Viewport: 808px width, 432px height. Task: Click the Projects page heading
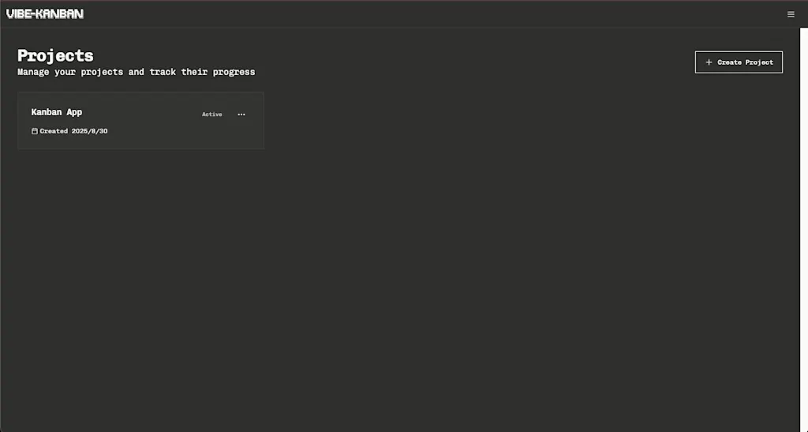pos(56,55)
